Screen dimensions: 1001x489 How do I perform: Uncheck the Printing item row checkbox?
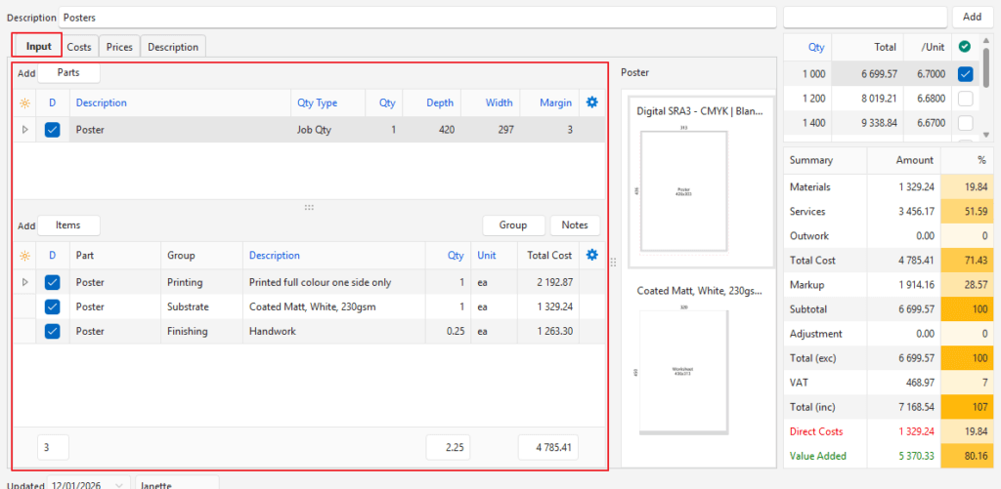coord(53,282)
